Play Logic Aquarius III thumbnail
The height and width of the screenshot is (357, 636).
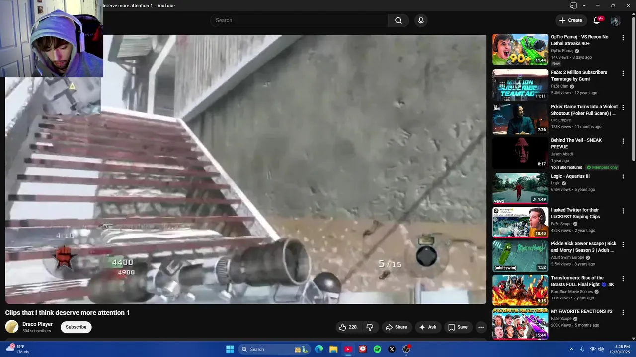click(x=520, y=188)
